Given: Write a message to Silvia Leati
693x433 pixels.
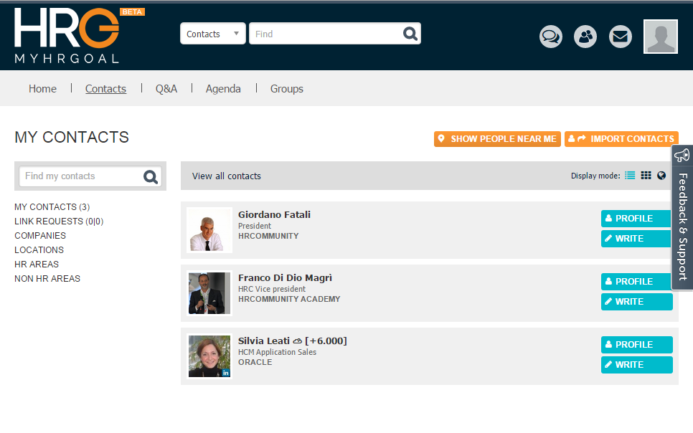Looking at the screenshot, I should tap(636, 365).
